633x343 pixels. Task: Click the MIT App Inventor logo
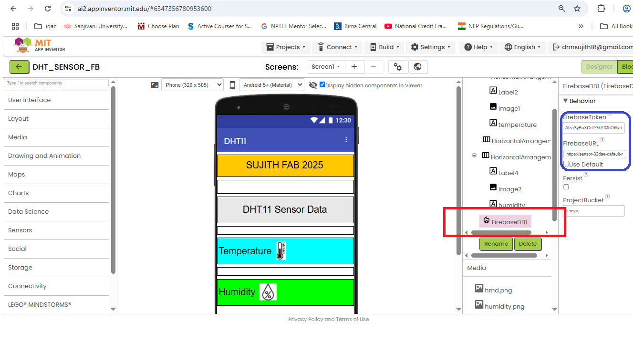[40, 46]
